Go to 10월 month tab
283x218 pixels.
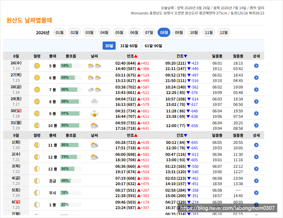tap(194, 32)
